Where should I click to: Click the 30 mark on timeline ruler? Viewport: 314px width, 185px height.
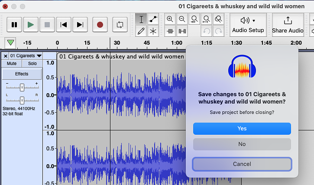(x=117, y=43)
